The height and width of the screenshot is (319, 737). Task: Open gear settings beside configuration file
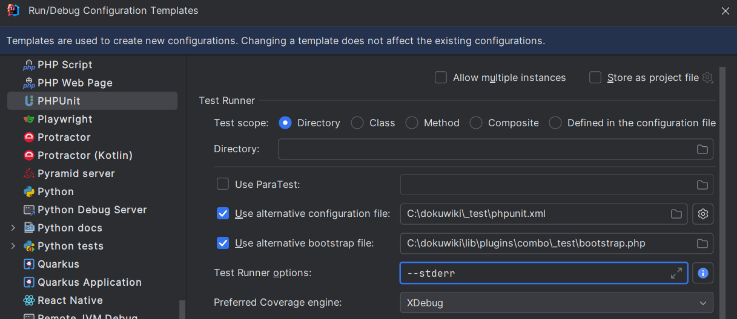pyautogui.click(x=702, y=214)
